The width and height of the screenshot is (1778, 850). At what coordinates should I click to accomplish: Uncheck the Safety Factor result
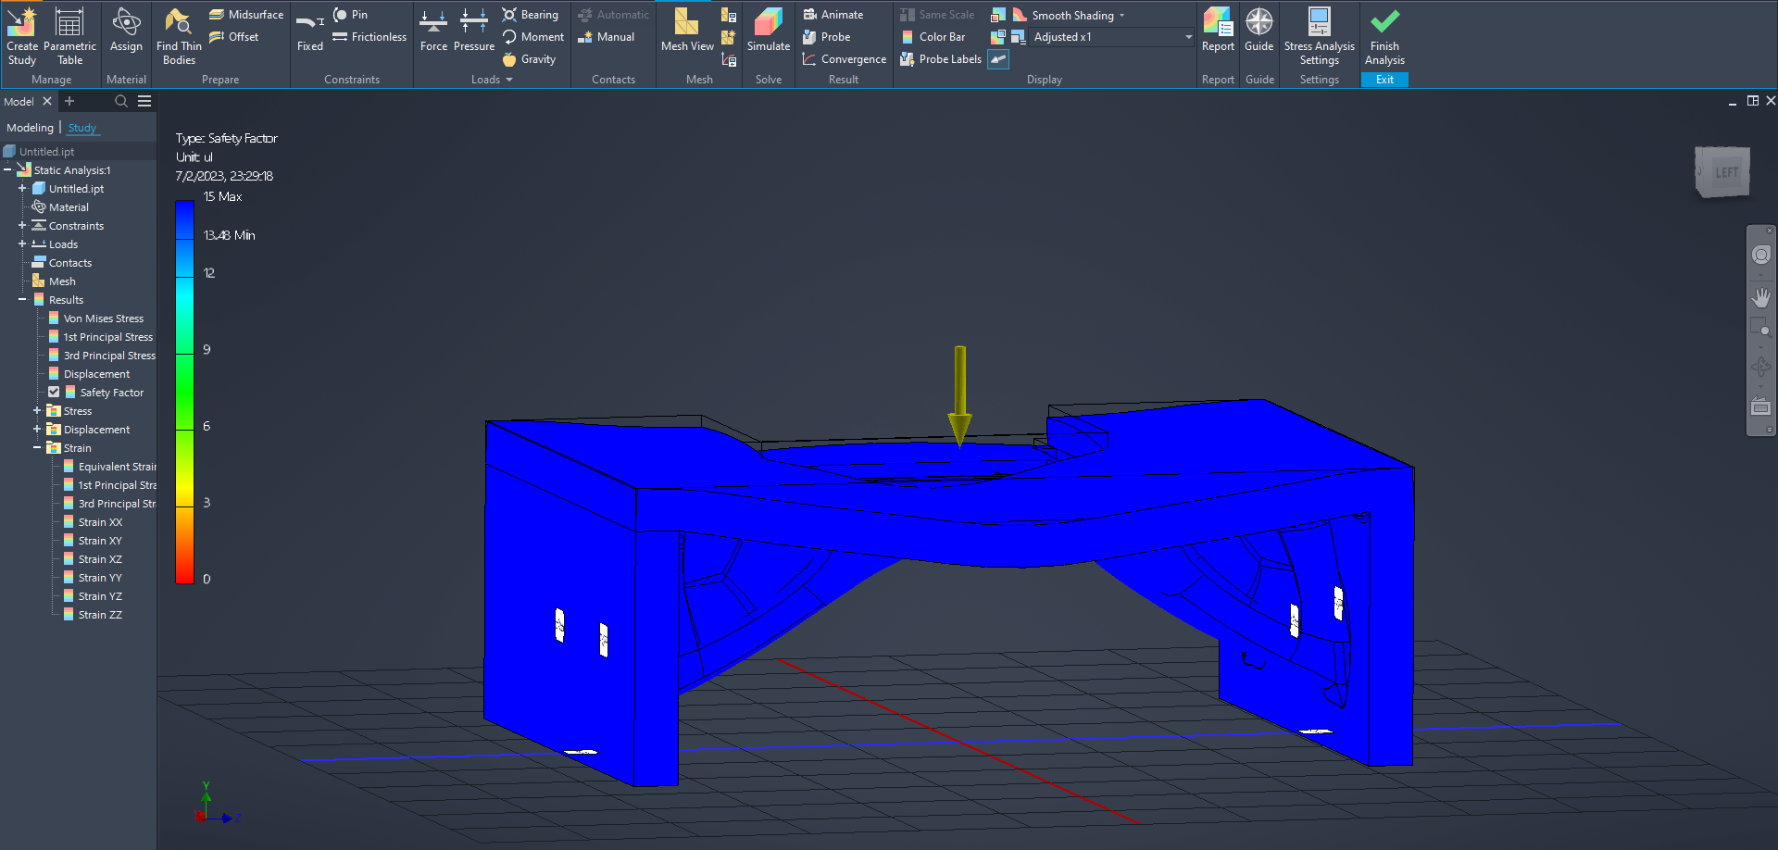coord(56,392)
